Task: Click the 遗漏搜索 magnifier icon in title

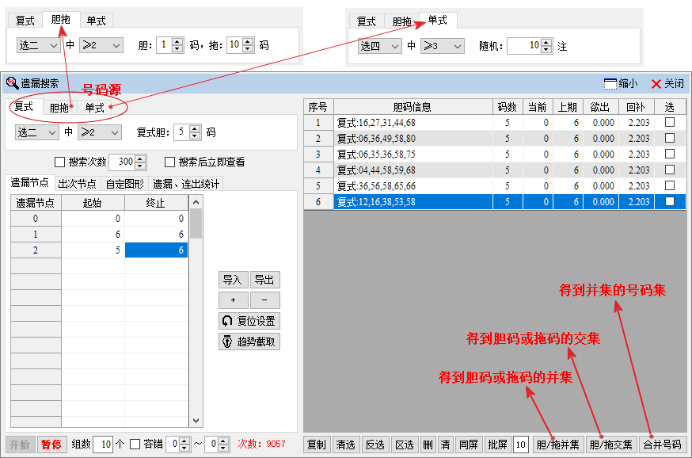Action: (12, 82)
